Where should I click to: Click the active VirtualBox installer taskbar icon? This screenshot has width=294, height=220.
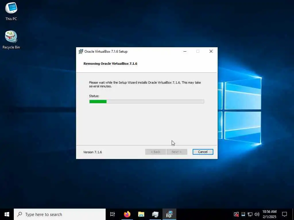pos(169,214)
